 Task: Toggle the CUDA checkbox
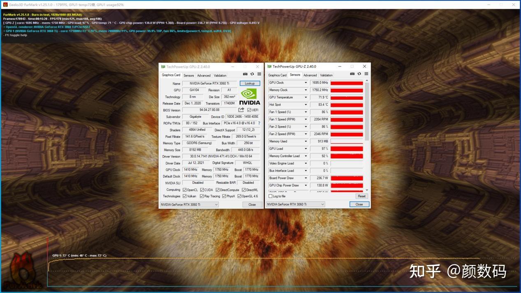click(202, 190)
